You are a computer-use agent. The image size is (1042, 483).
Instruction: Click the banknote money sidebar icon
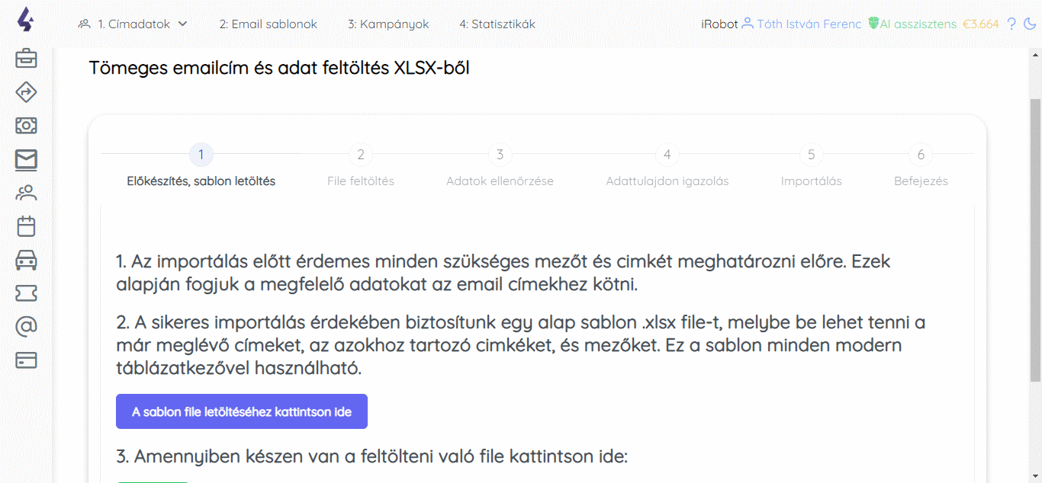pos(26,126)
